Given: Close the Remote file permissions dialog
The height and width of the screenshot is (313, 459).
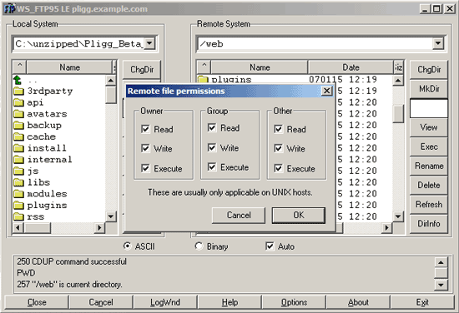Looking at the screenshot, I should (x=326, y=91).
